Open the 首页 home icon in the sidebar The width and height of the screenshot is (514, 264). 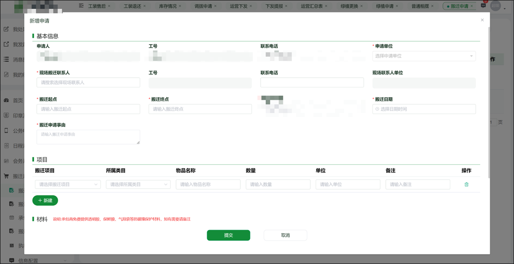click(x=6, y=100)
